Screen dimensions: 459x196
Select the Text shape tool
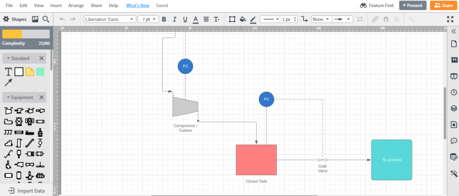point(8,72)
